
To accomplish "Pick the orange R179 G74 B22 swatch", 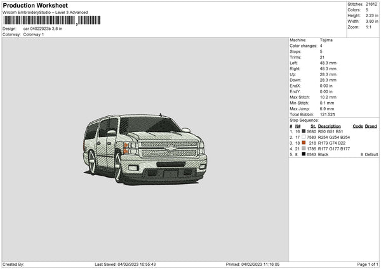I will (x=304, y=143).
